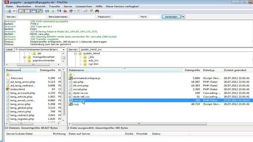Screen dimensions: 253x142
Task: Expand mangaStoreNet folder in local tree
Action: pos(25,57)
